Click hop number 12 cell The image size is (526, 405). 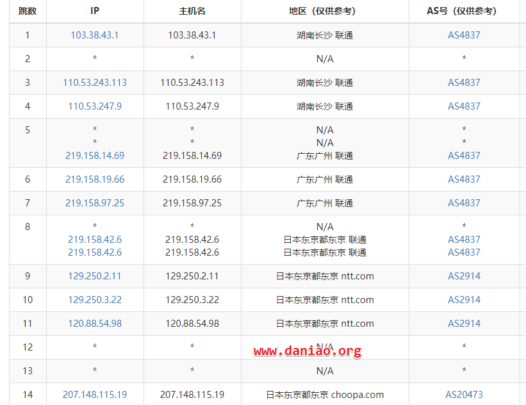[28, 347]
